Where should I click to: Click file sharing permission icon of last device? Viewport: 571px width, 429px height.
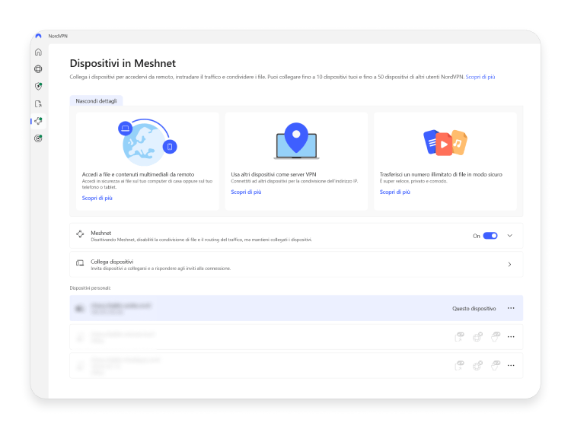[x=459, y=364]
